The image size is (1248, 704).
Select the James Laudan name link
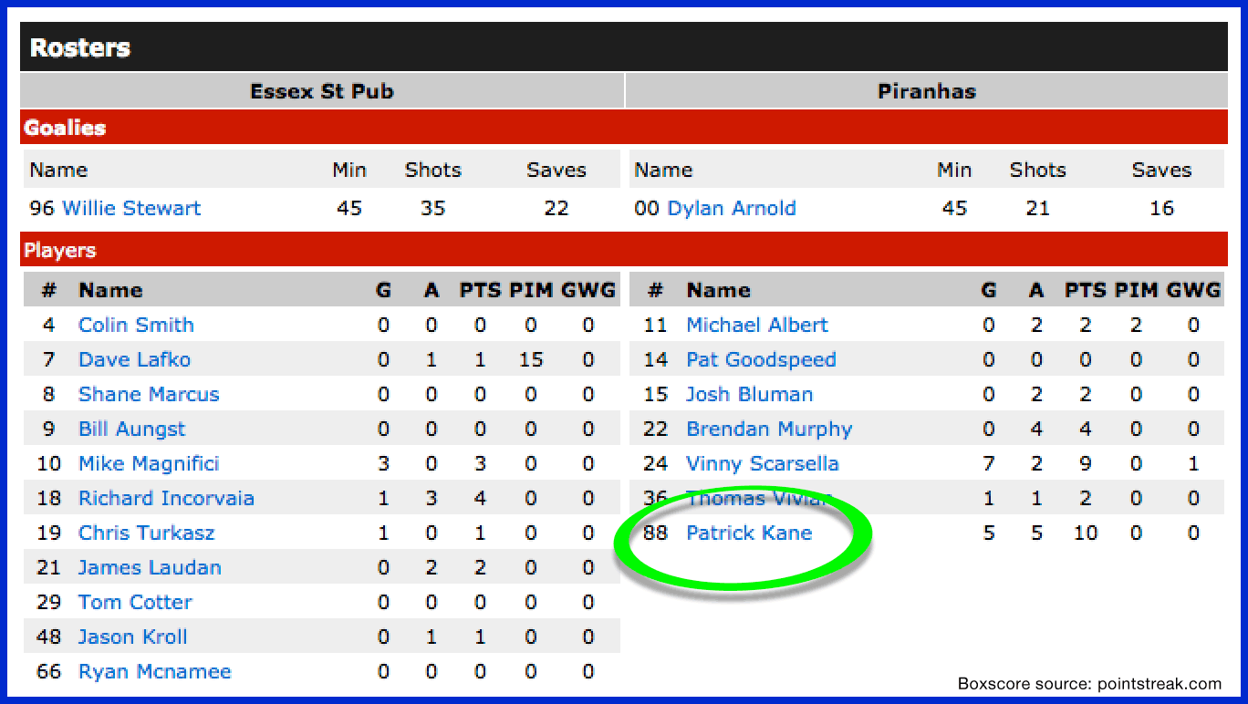coord(150,567)
